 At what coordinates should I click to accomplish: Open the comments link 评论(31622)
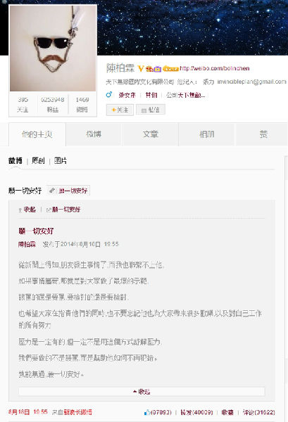point(259,412)
